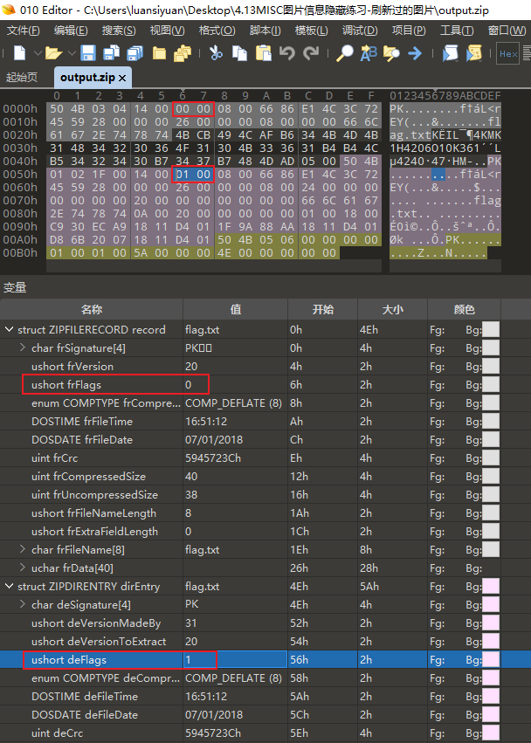Screen dimensions: 531x743
Task: Click the Cut scissors icon
Action: point(216,53)
